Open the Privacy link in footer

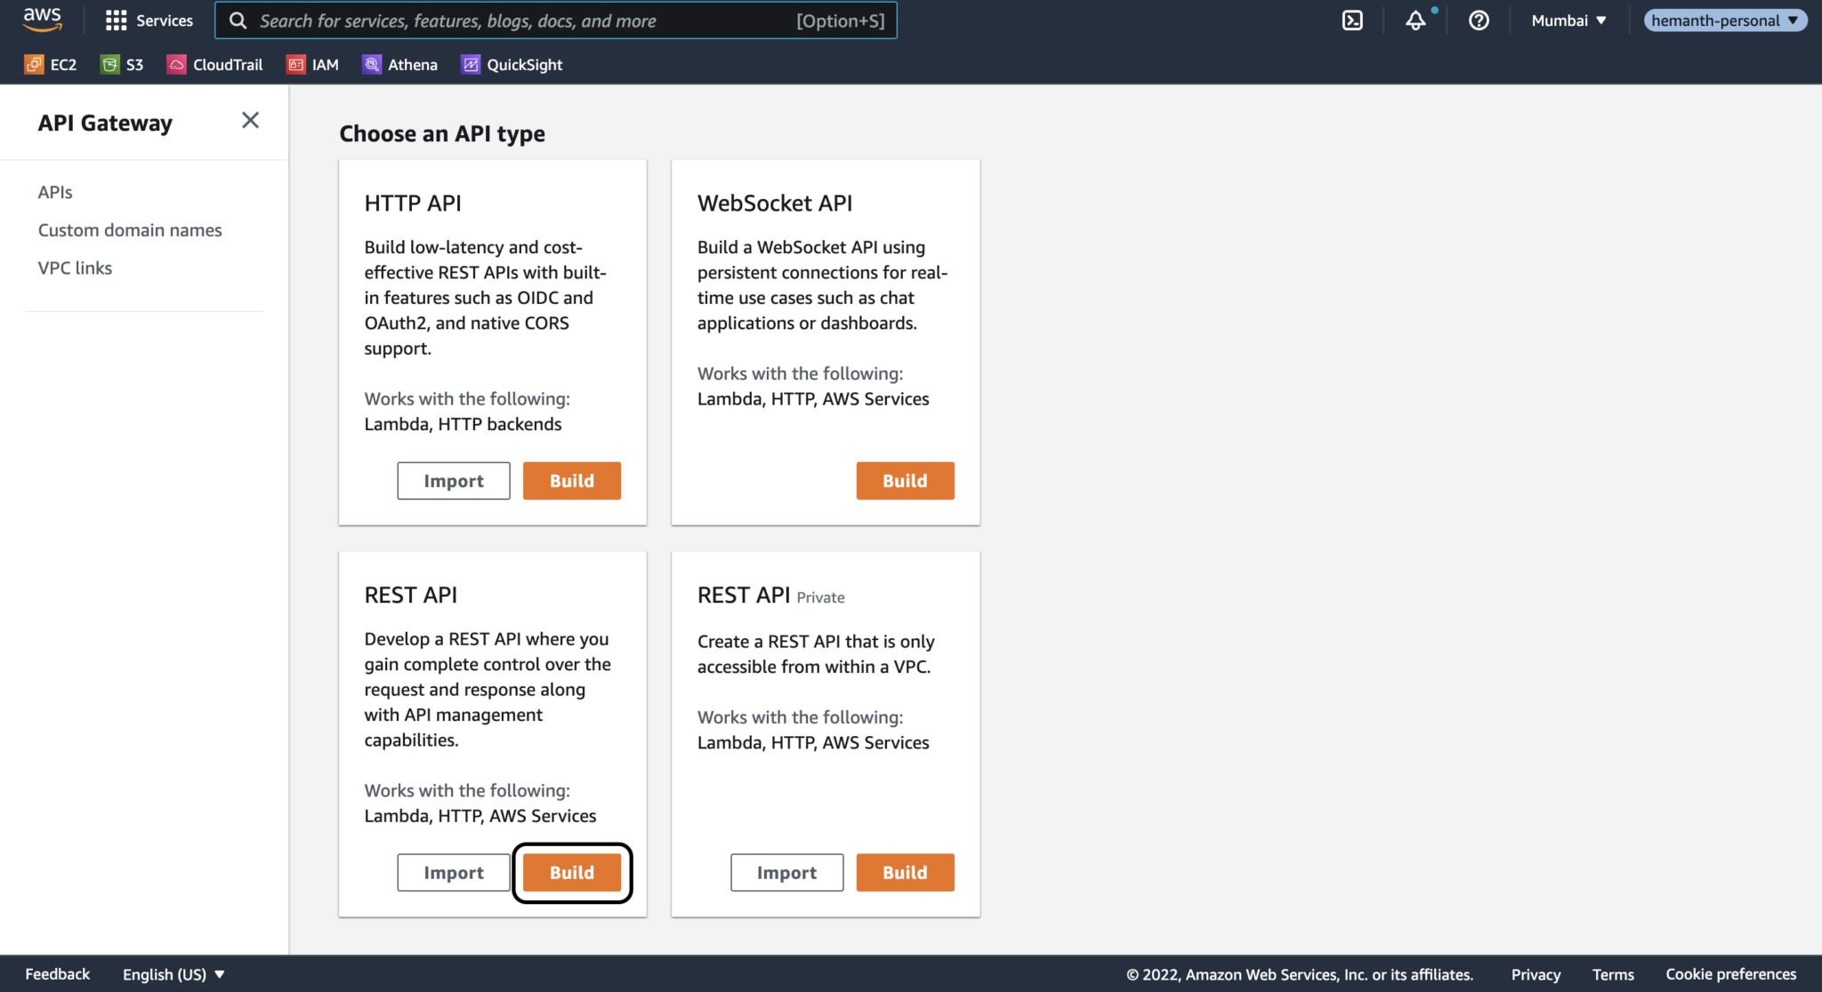coord(1536,973)
